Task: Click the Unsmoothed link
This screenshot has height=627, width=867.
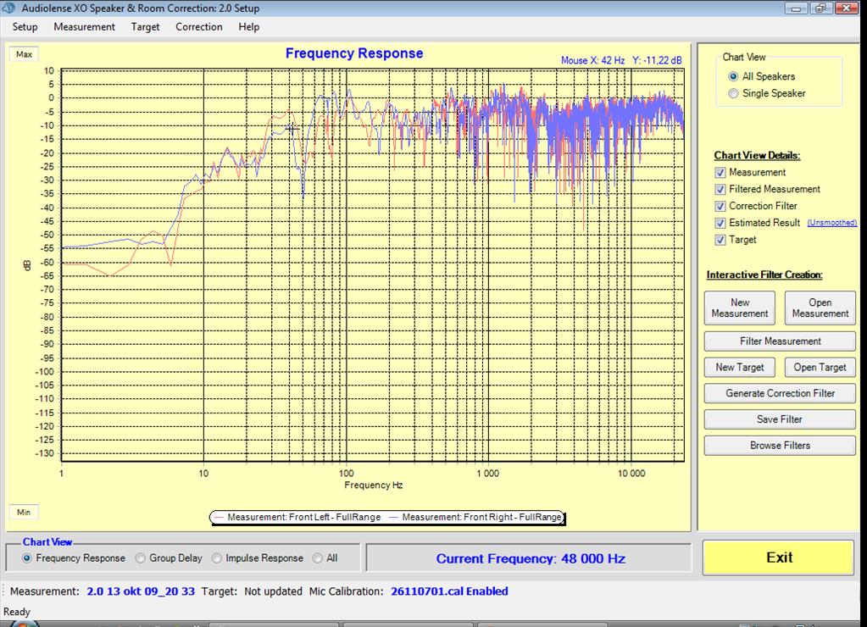Action: [x=831, y=223]
